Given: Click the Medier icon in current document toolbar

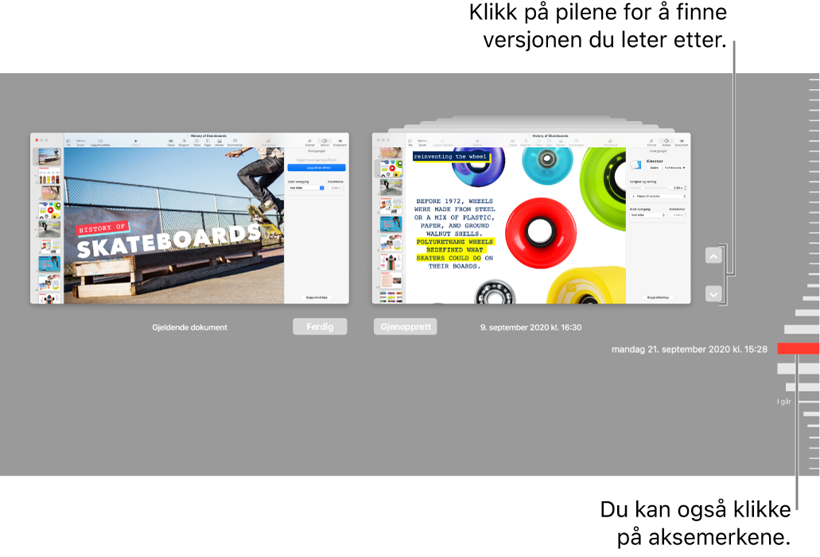Looking at the screenshot, I should point(220,142).
